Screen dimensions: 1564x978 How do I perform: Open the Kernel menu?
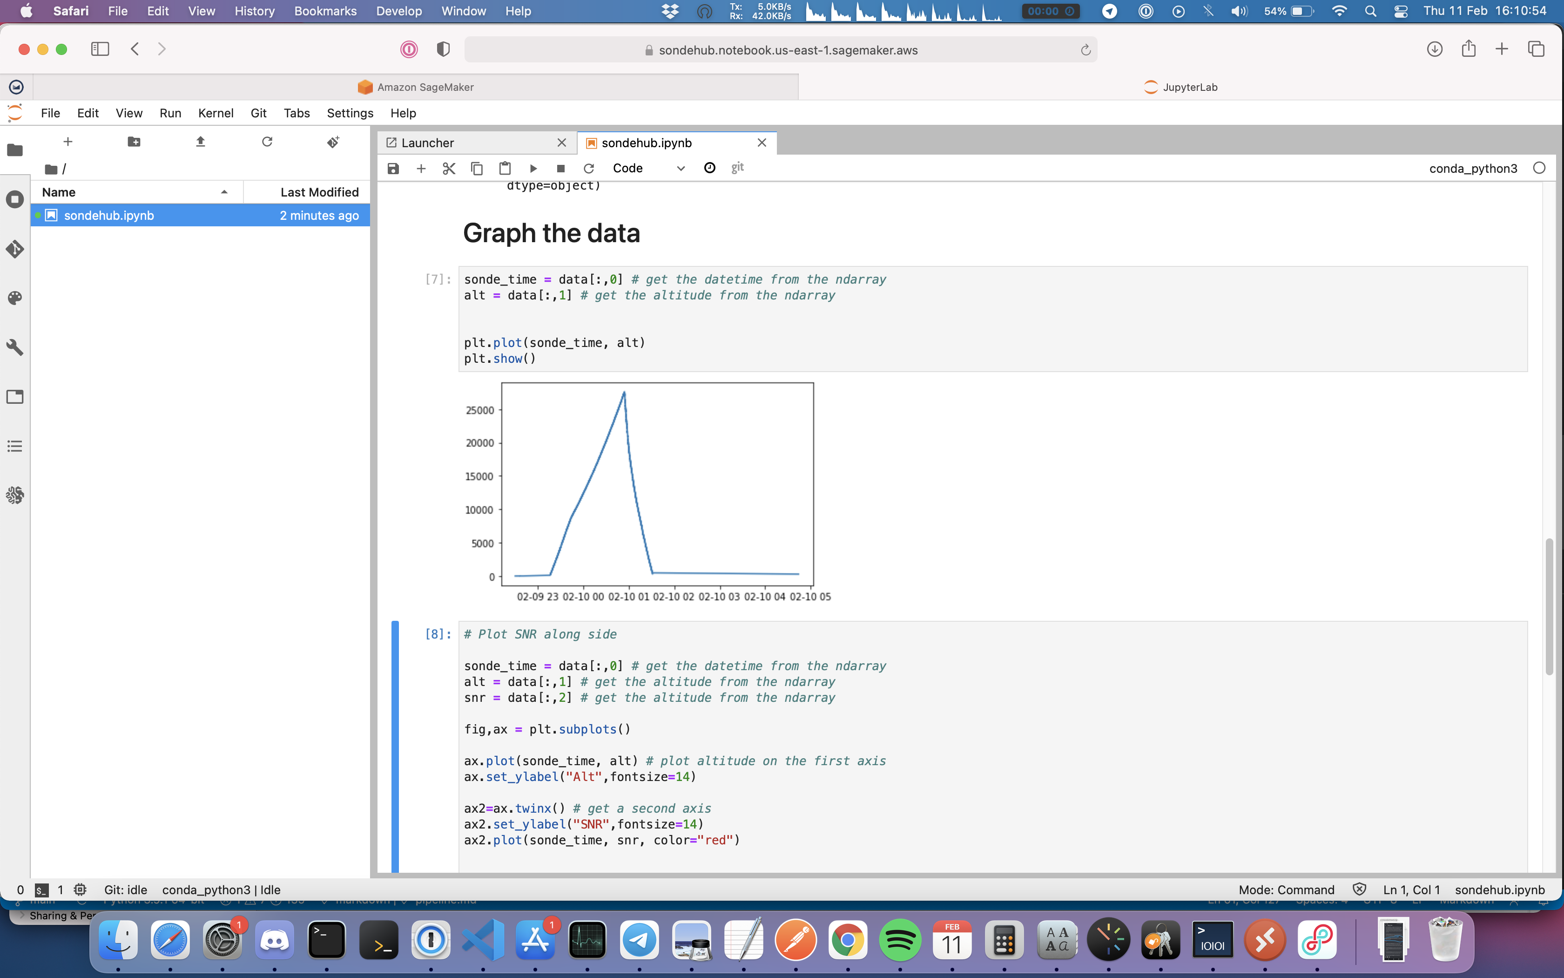pos(215,113)
